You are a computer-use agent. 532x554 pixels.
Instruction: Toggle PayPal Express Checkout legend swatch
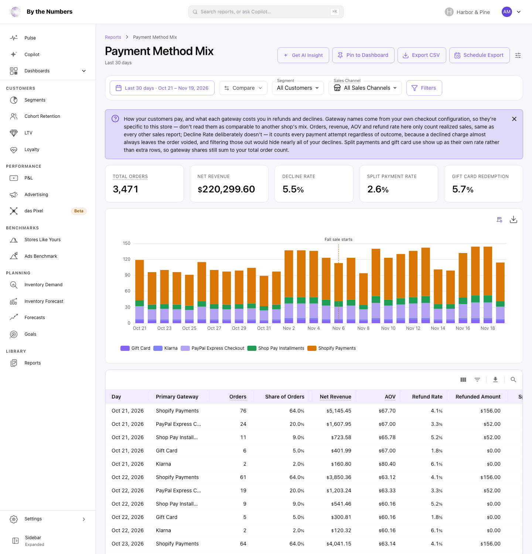click(185, 348)
